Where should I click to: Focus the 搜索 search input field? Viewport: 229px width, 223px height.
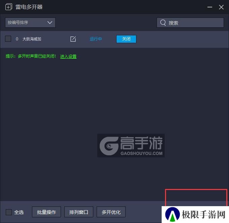tap(190, 23)
